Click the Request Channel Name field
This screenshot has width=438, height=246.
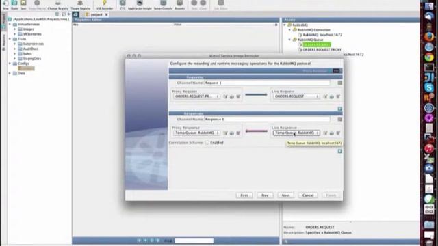[x=267, y=83]
